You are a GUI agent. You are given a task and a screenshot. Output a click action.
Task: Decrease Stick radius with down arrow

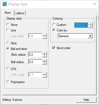44,56
